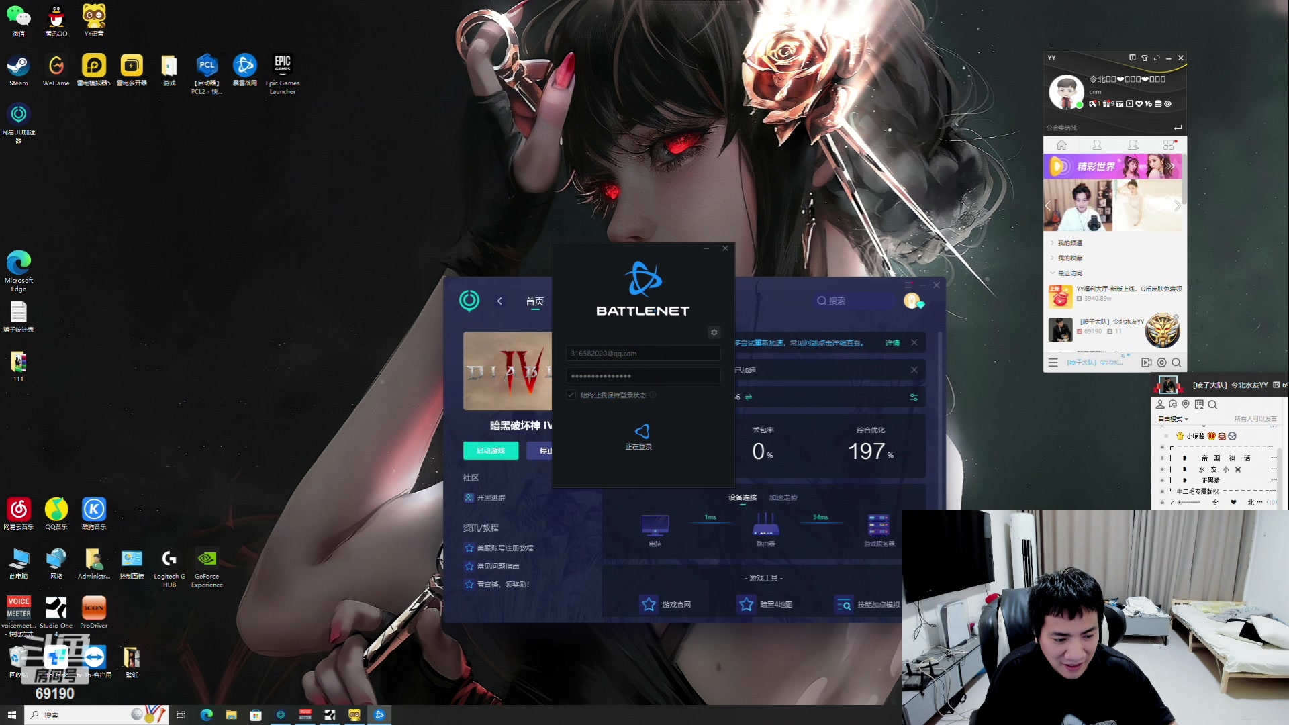1289x725 pixels.
Task: Open Microsoft Edge from the taskbar
Action: tap(206, 715)
